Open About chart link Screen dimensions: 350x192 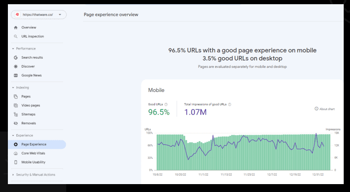tap(325, 109)
